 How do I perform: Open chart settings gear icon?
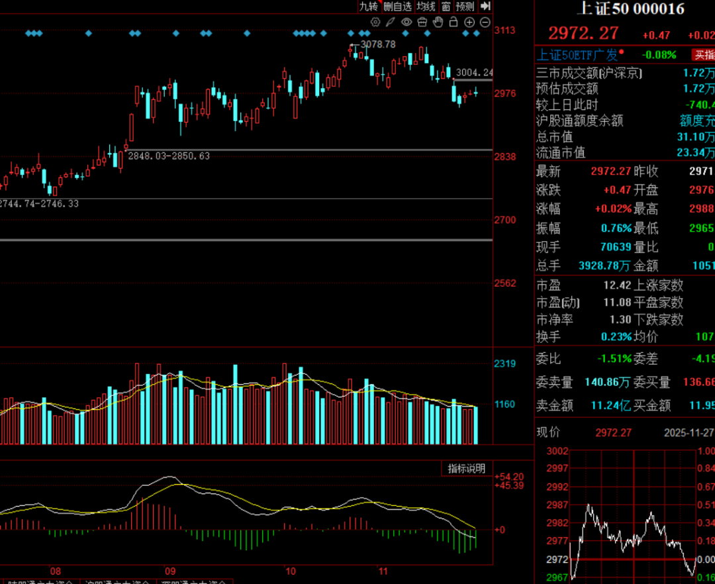pos(375,22)
